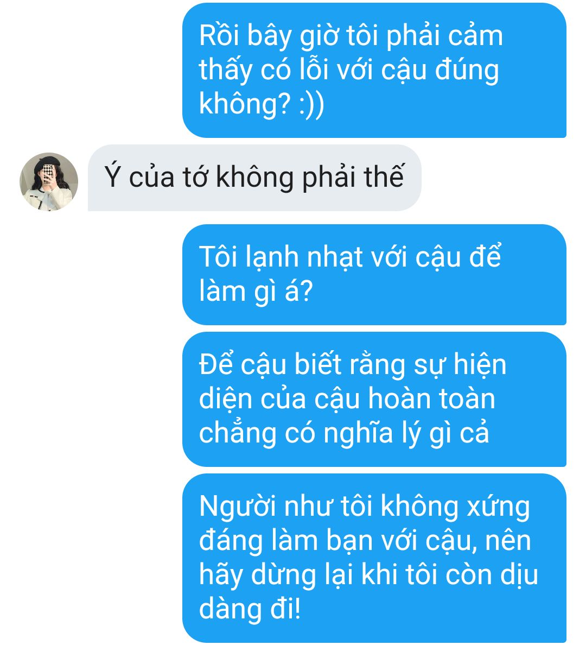Select the message "Tôi lạnh nhạt với cậu để làm gì á?"
586x645 pixels.
[374, 274]
